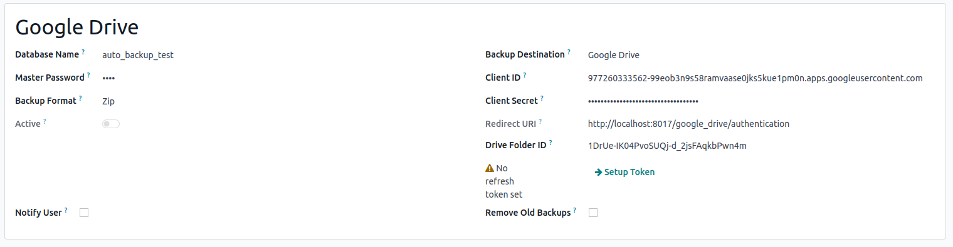Enable the Remove Old Backups checkbox
This screenshot has height=247, width=953.
click(x=593, y=213)
